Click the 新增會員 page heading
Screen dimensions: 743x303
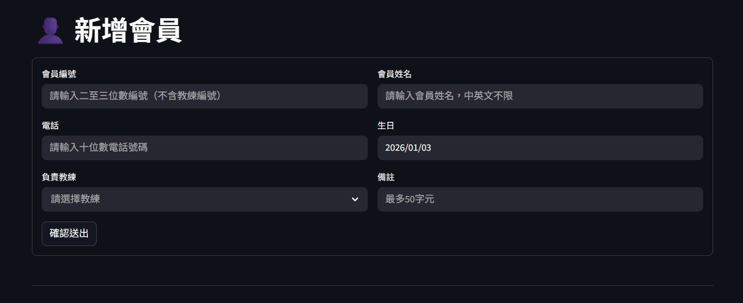pos(128,31)
